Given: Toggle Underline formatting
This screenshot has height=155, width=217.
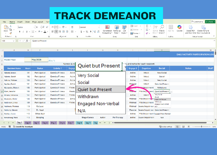Looking at the screenshot, I should click(x=27, y=32).
